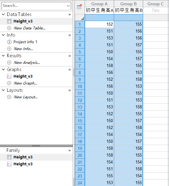
Task: Click the Layouts section heading label
Action: click(15, 90)
